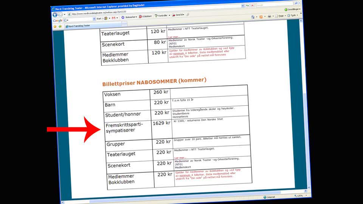363x204 pixels.
Task: Open recent pages dropdown beside Forward button
Action: pos(65,15)
